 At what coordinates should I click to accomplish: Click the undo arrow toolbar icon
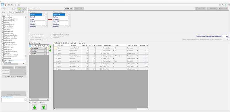pyautogui.click(x=11, y=5)
